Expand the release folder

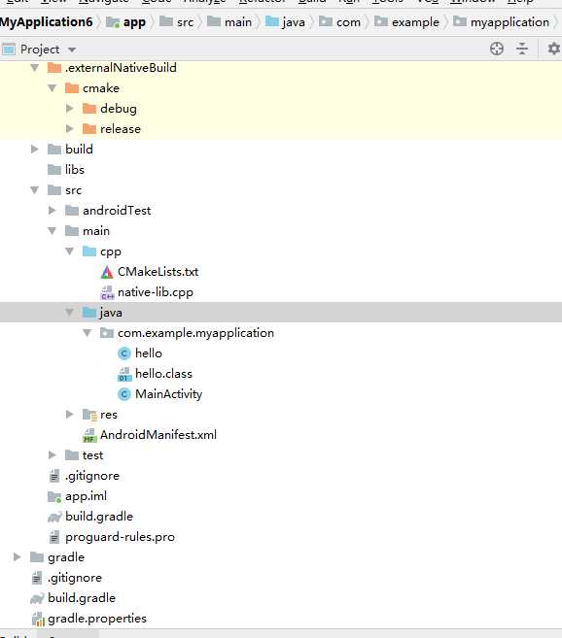(70, 128)
